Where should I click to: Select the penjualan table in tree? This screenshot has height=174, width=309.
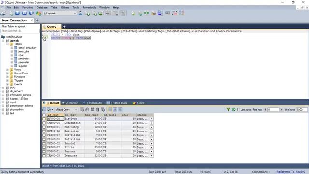coord(24,62)
